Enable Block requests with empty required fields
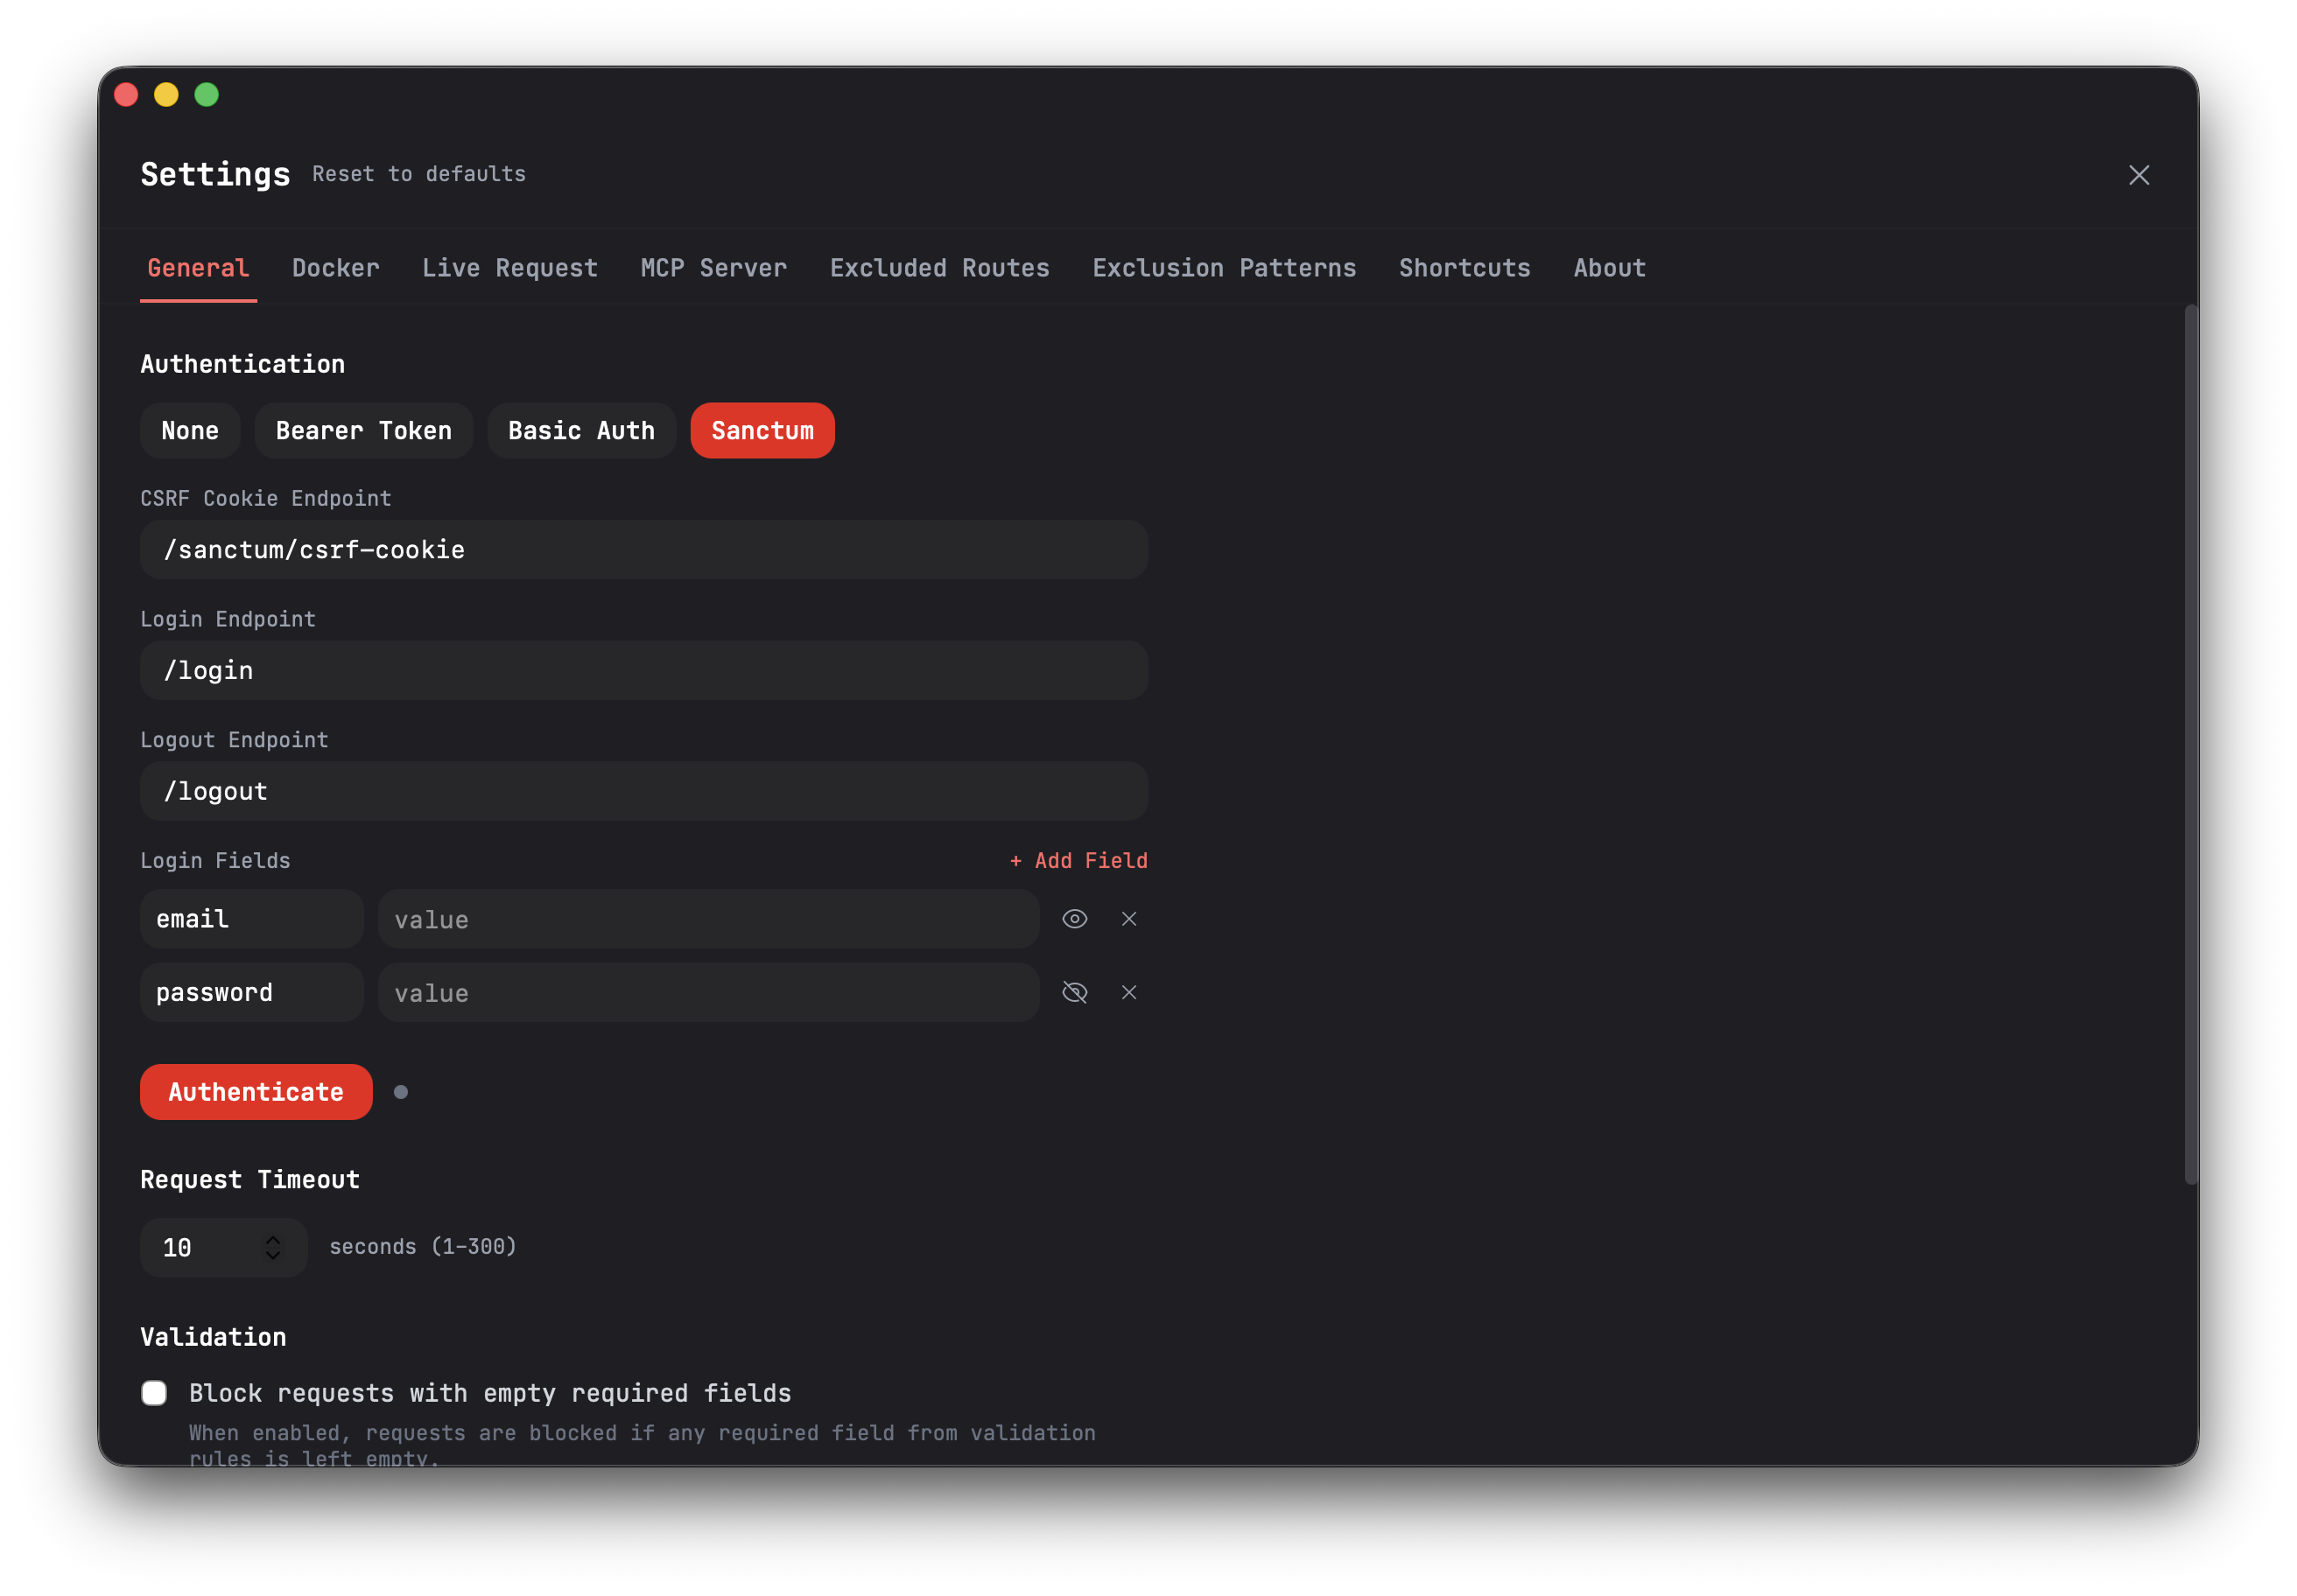 coord(154,1393)
